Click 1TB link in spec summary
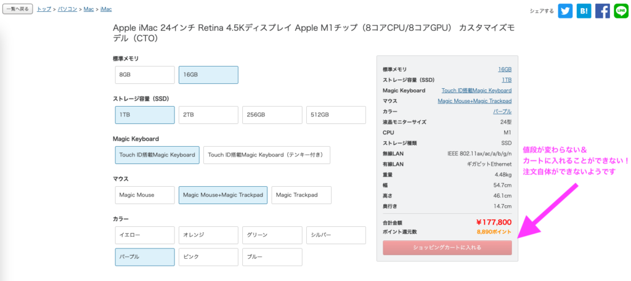The width and height of the screenshot is (631, 281). tap(507, 80)
